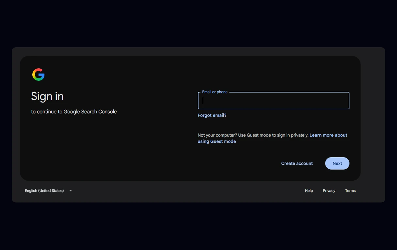Focus the Email or phone field
397x250 pixels.
click(274, 101)
